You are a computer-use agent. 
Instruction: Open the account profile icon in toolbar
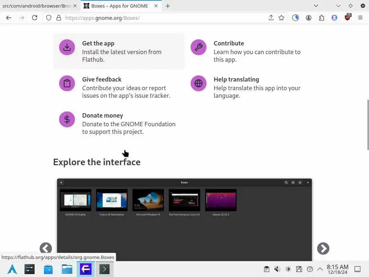tap(308, 18)
